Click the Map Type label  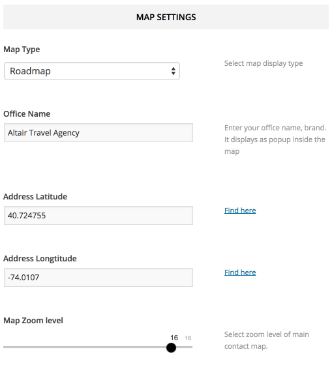22,50
